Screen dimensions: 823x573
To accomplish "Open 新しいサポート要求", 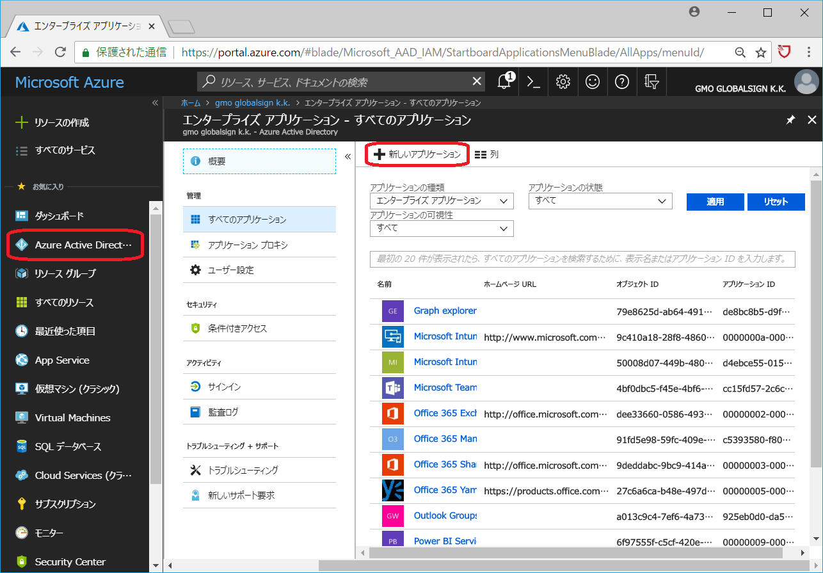I will coord(259,496).
